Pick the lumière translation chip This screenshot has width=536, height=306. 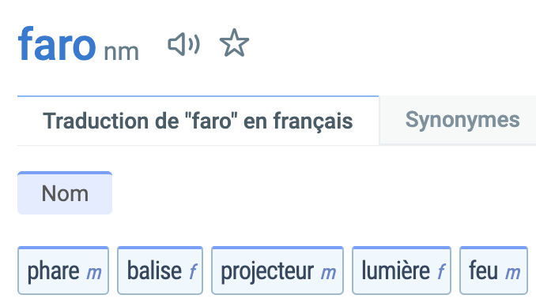point(402,271)
